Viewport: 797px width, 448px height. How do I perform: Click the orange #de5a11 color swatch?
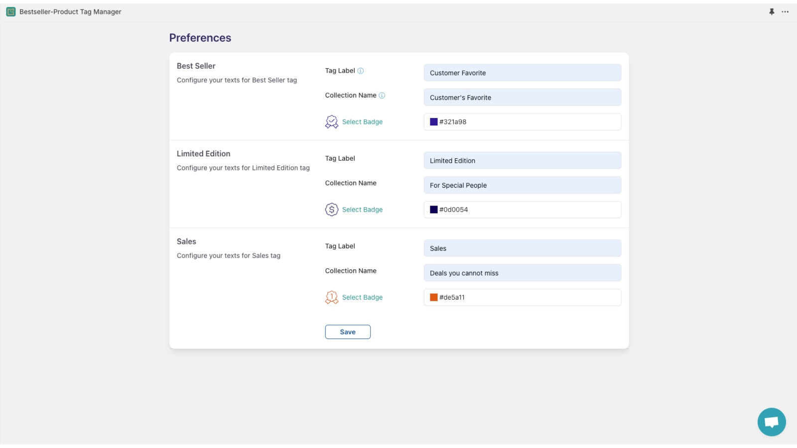point(433,297)
